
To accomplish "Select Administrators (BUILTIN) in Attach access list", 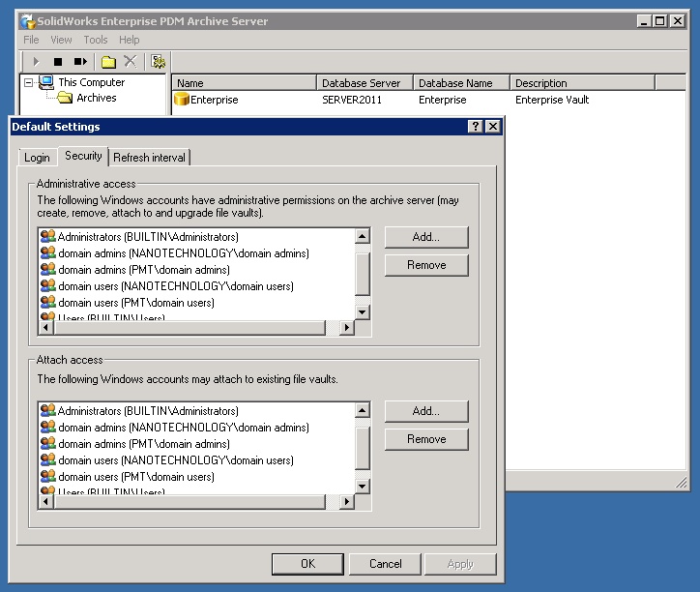I will 140,410.
